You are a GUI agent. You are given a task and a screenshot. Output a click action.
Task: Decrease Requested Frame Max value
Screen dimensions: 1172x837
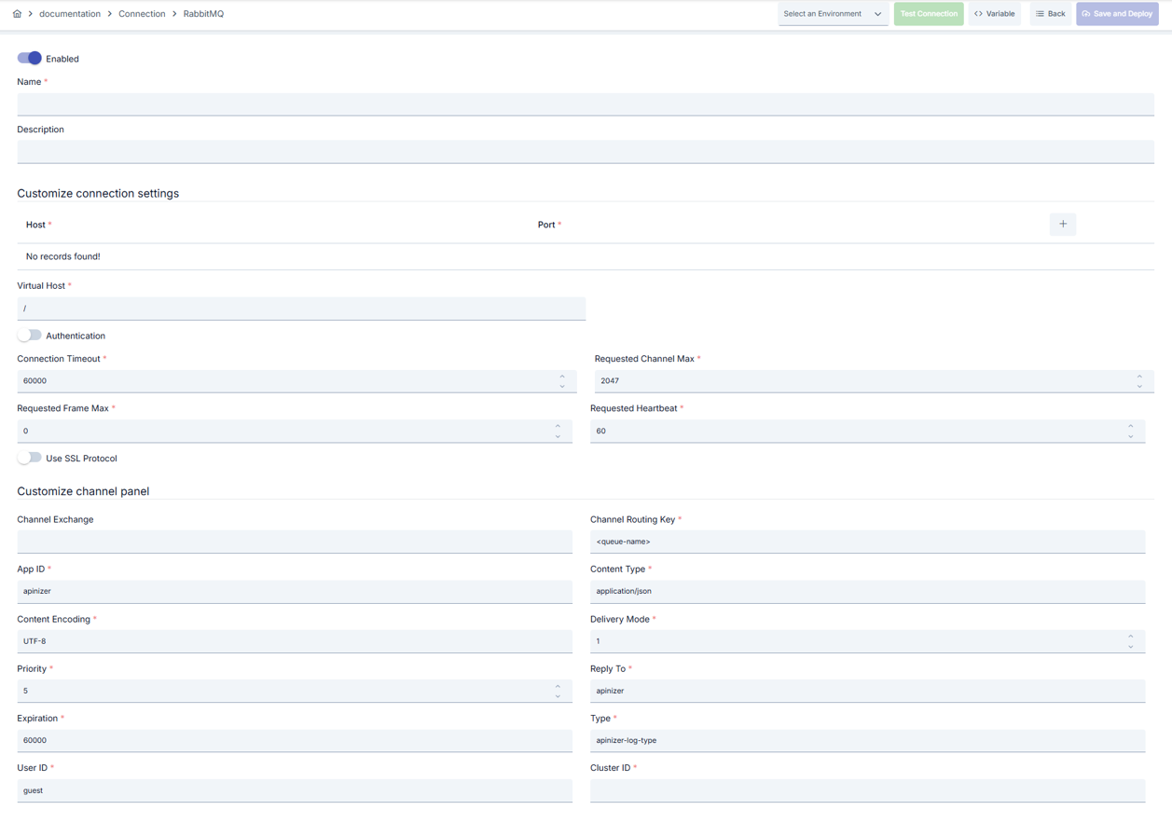tap(558, 435)
